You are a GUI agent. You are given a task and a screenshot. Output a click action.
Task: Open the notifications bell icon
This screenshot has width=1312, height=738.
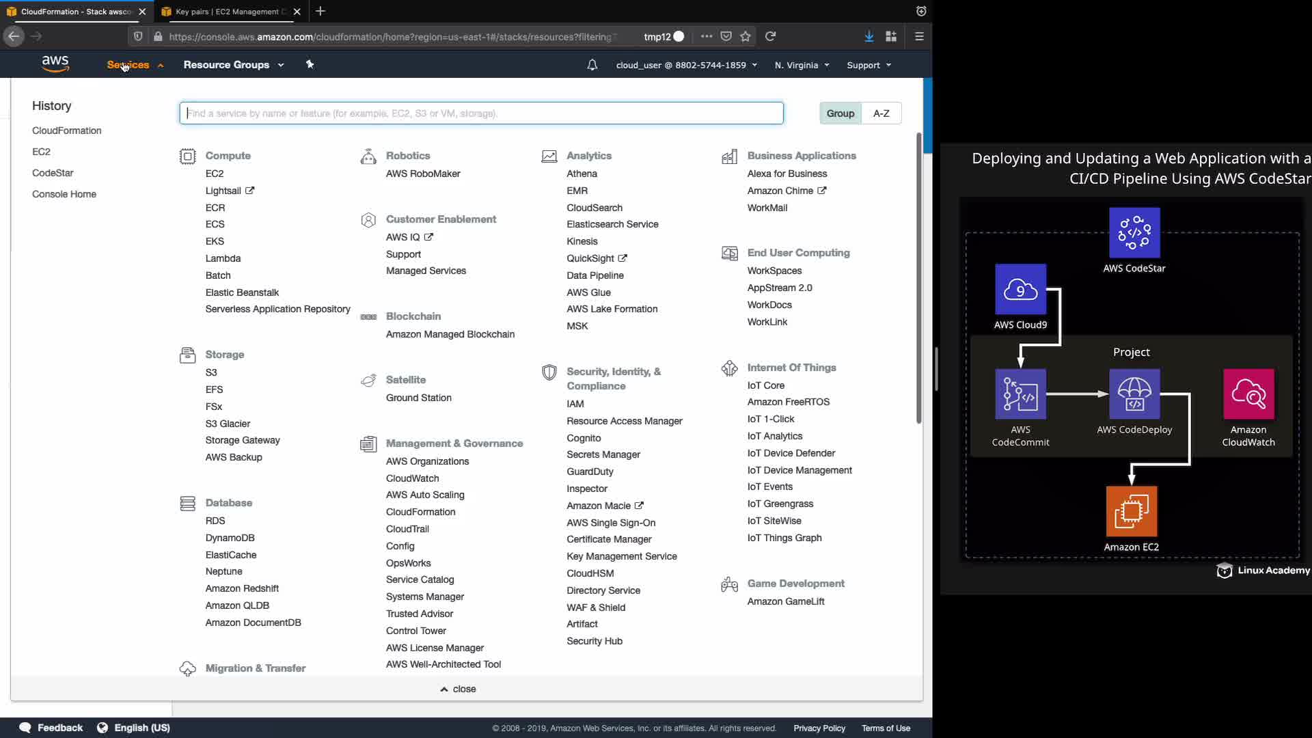[x=592, y=65]
